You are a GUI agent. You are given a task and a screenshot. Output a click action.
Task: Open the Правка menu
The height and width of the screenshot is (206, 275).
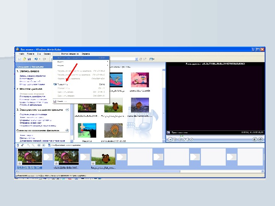coord(31,54)
